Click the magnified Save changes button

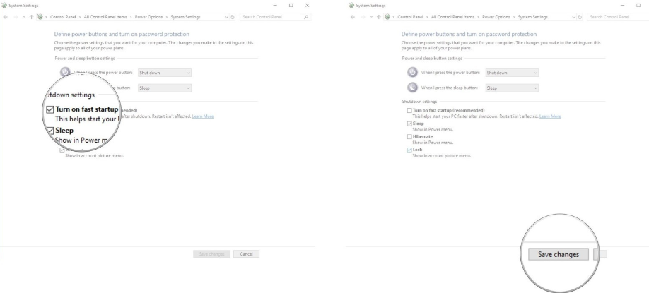559,254
